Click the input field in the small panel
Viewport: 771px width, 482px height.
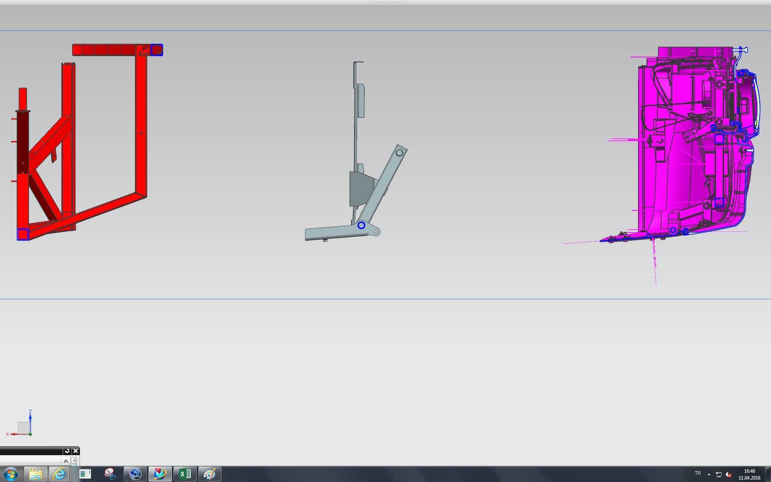30,461
